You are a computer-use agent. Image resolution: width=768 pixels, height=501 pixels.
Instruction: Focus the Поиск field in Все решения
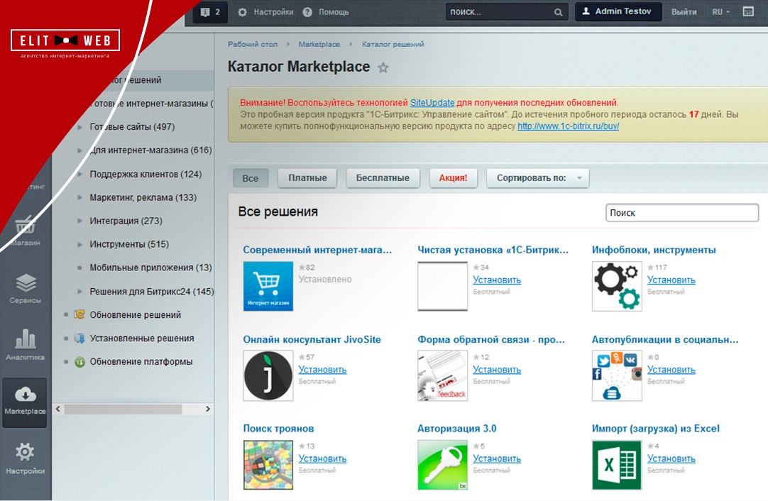click(x=682, y=213)
